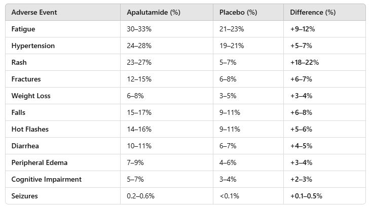Select the Apalutamide (%) column header

(x=154, y=12)
